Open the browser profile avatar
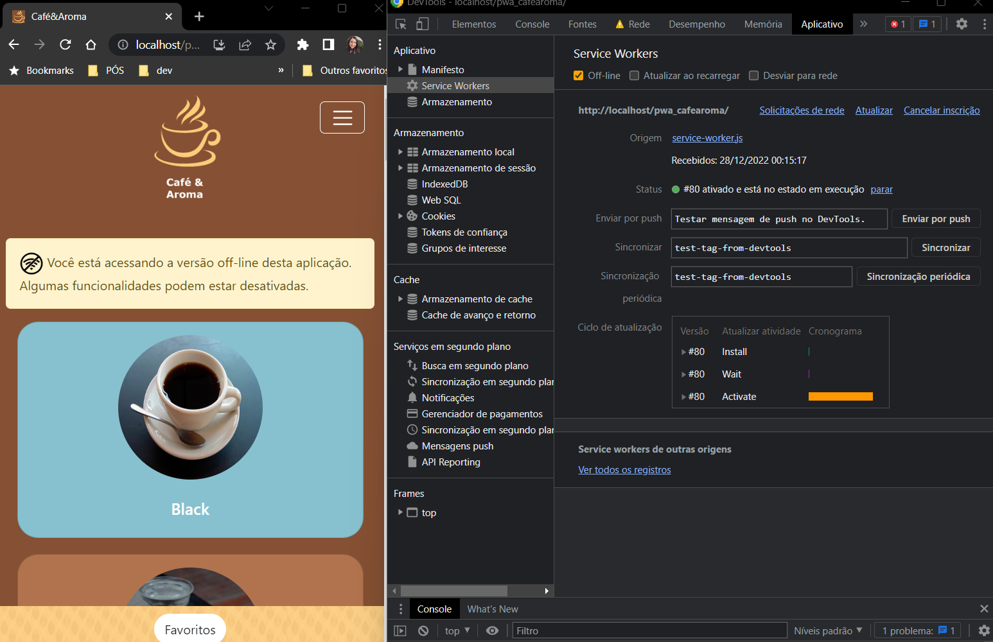 click(354, 44)
